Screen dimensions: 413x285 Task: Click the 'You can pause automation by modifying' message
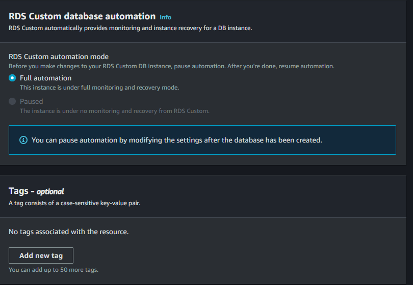[177, 140]
